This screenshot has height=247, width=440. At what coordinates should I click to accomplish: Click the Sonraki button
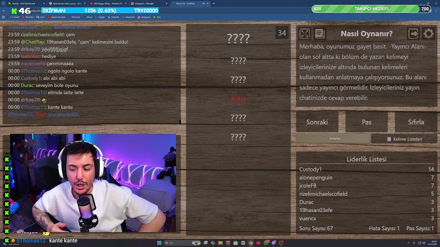coord(317,122)
